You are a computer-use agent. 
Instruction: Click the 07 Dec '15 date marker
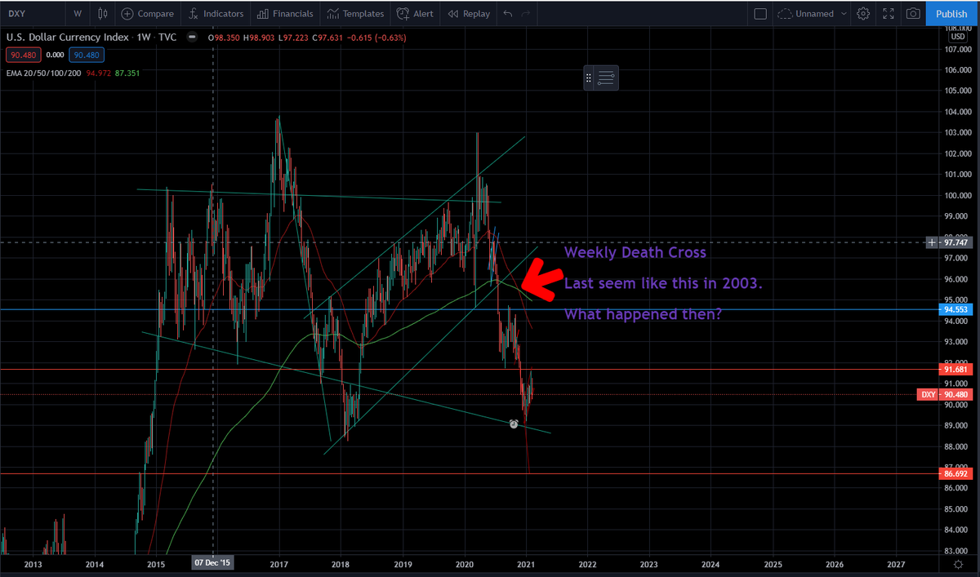(x=212, y=562)
